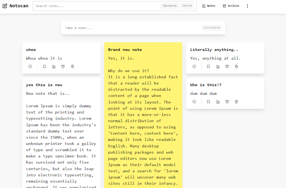The height and width of the screenshot is (188, 286).
Task: Show info for the "whoa" note
Action: coord(30,66)
